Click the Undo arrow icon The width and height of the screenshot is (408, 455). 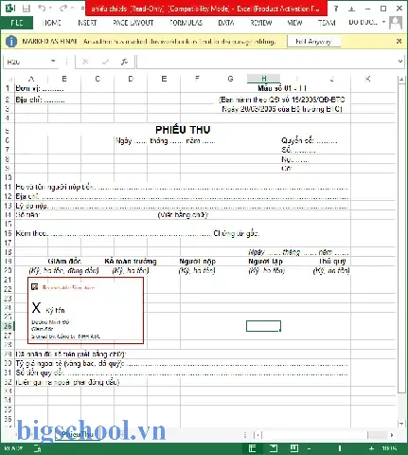pyautogui.click(x=42, y=8)
